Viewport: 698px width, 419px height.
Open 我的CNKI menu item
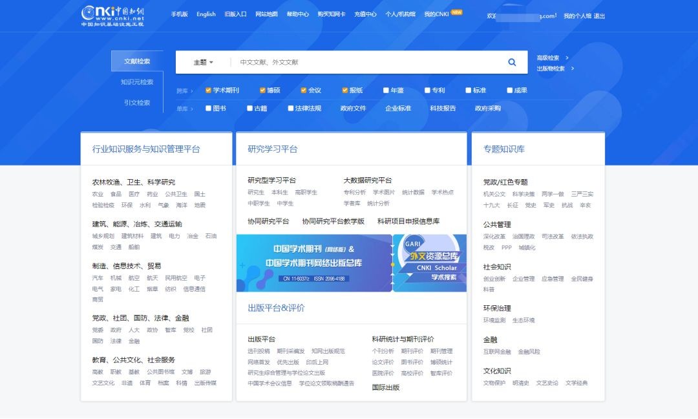click(437, 14)
